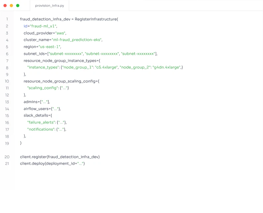The image size is (263, 213).
Task: Click line number 21 in the gutter
Action: click(x=7, y=164)
